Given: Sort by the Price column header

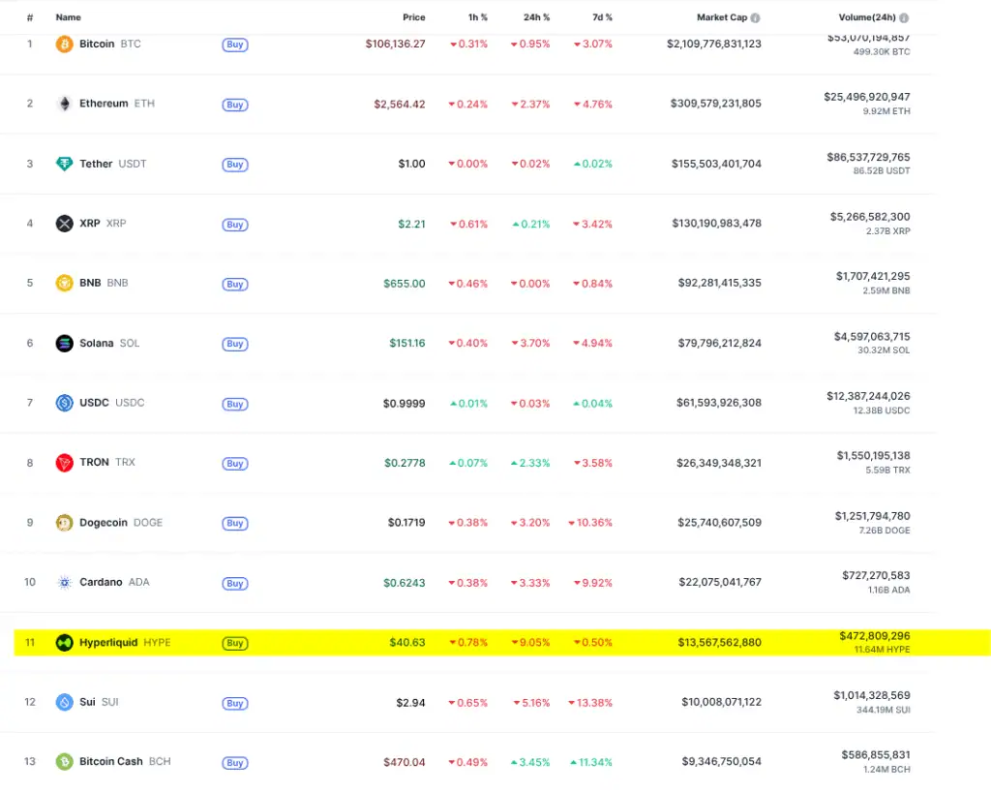Looking at the screenshot, I should [414, 17].
